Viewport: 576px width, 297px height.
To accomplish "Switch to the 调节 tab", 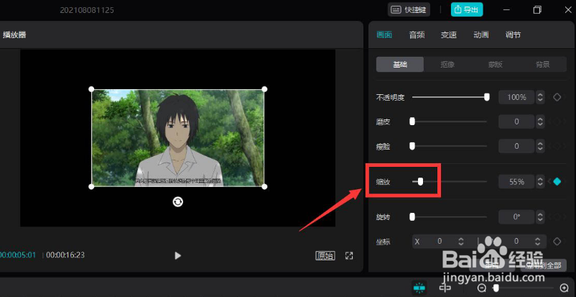I will [x=513, y=35].
